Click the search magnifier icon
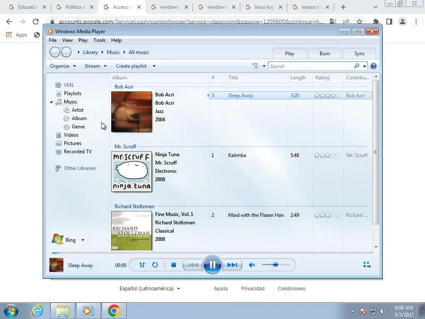Viewport: 425px width, 319px height. click(x=357, y=66)
